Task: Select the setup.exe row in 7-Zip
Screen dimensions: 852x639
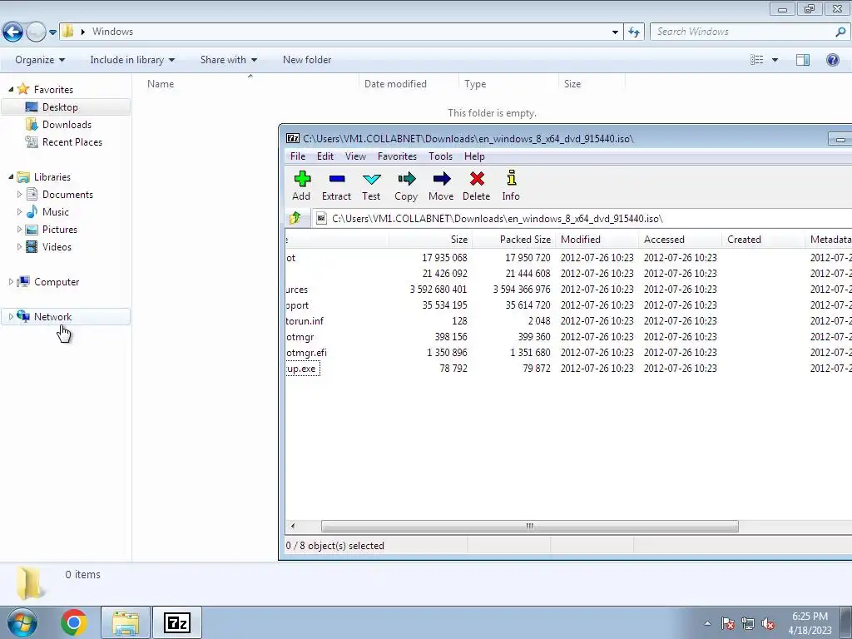Action: (x=568, y=369)
